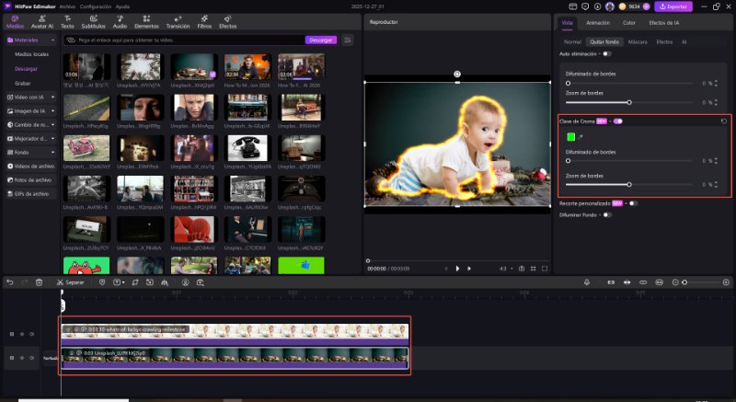Open the Texto tool
Viewport: 736px width, 402px height.
67,21
